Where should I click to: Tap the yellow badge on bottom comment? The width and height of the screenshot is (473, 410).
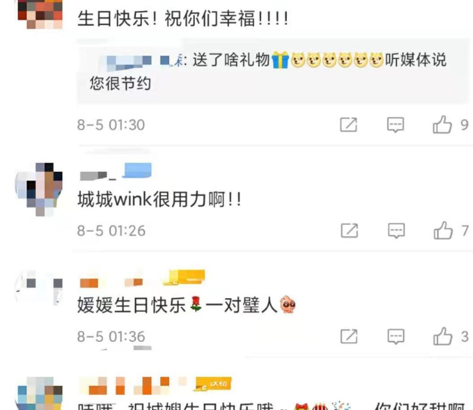[213, 384]
